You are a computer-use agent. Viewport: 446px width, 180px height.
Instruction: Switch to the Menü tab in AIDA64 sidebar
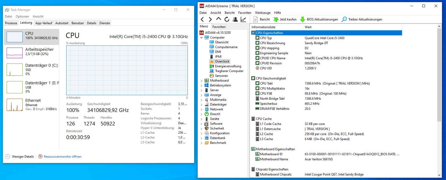pyautogui.click(x=204, y=26)
